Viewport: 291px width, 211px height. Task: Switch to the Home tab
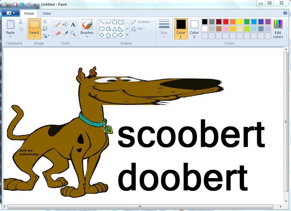tap(29, 13)
